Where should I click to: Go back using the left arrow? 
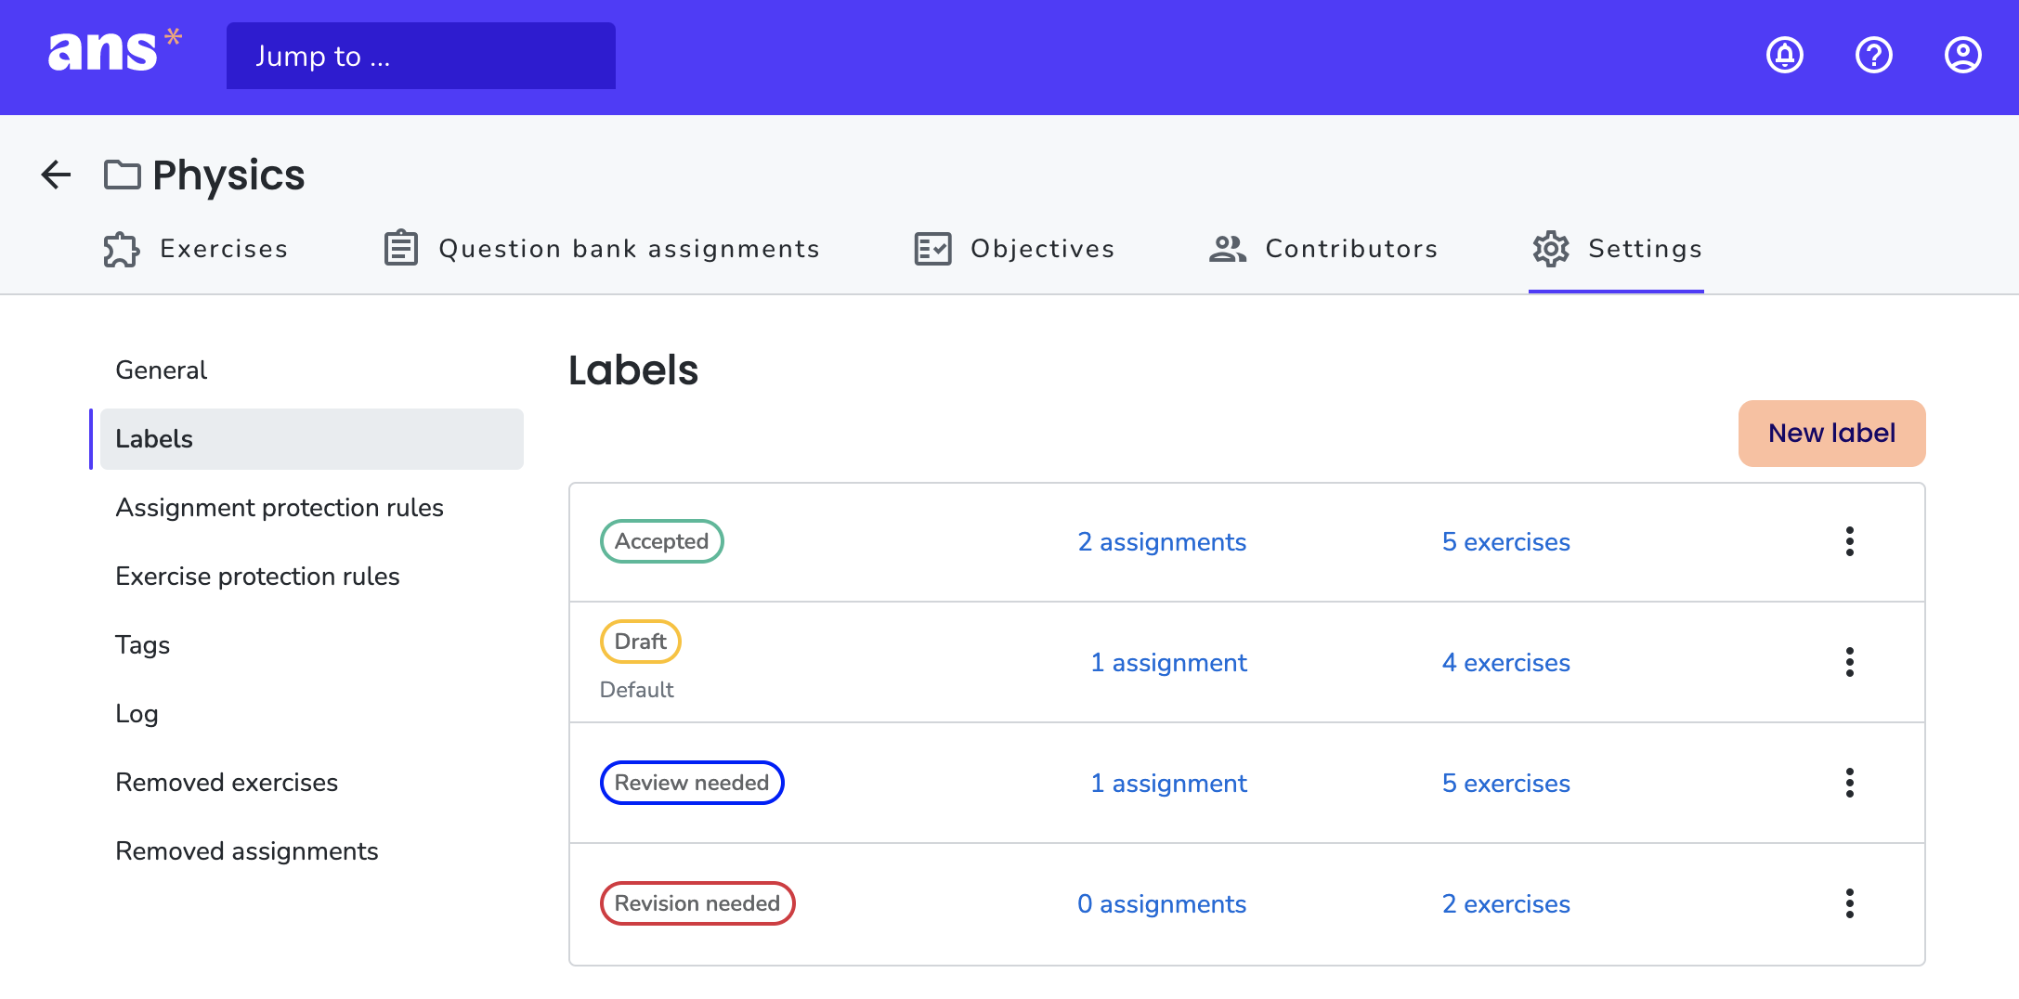click(56, 175)
